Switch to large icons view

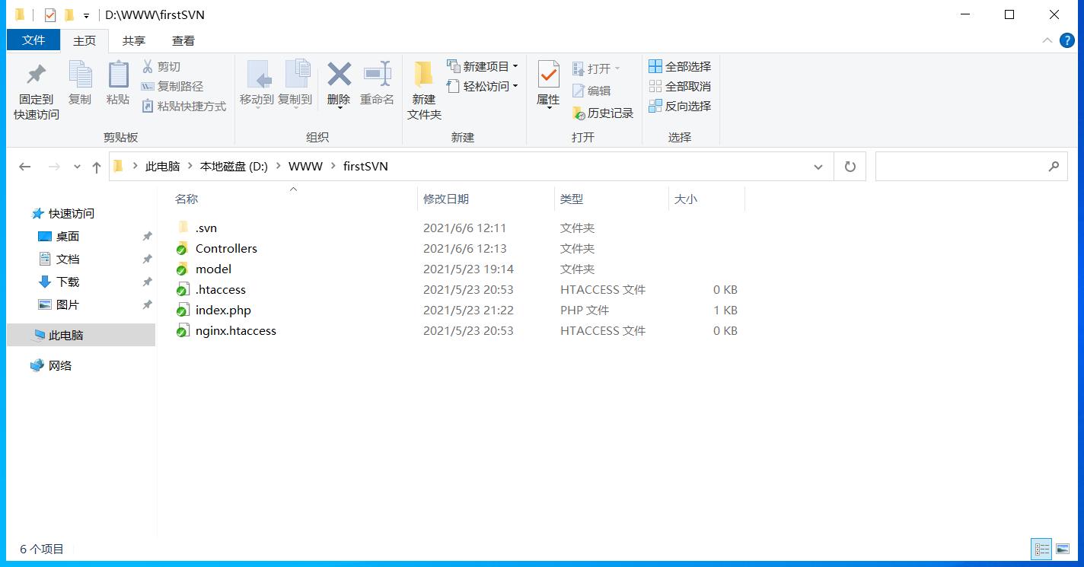(1063, 549)
